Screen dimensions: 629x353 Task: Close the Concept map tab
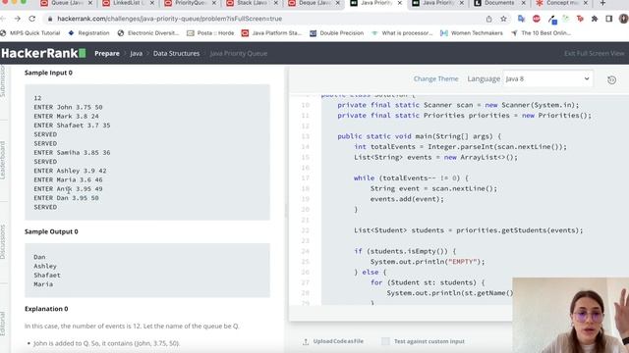click(x=586, y=3)
